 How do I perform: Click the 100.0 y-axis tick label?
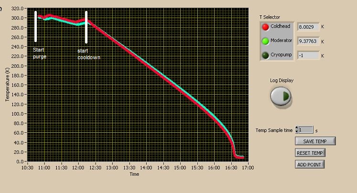[x=17, y=114]
